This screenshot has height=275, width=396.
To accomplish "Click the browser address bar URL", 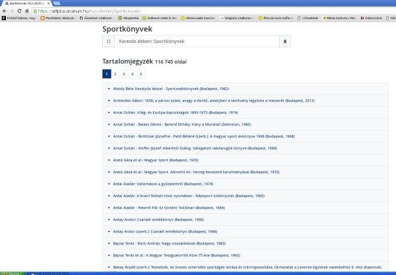I will click(99, 11).
